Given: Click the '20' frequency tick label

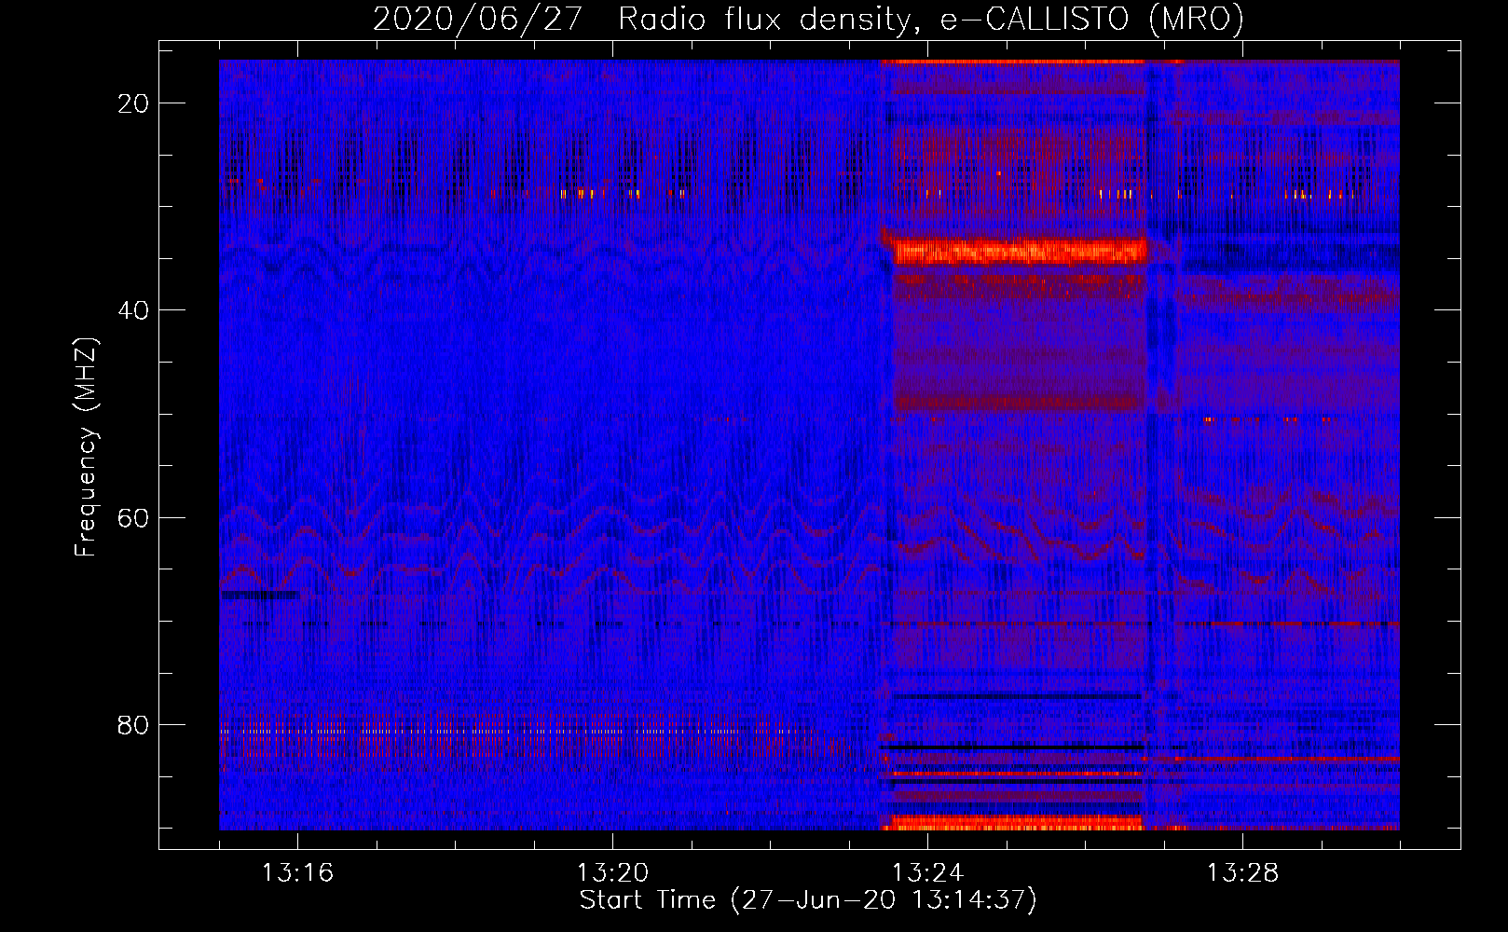Looking at the screenshot, I should coord(134,103).
